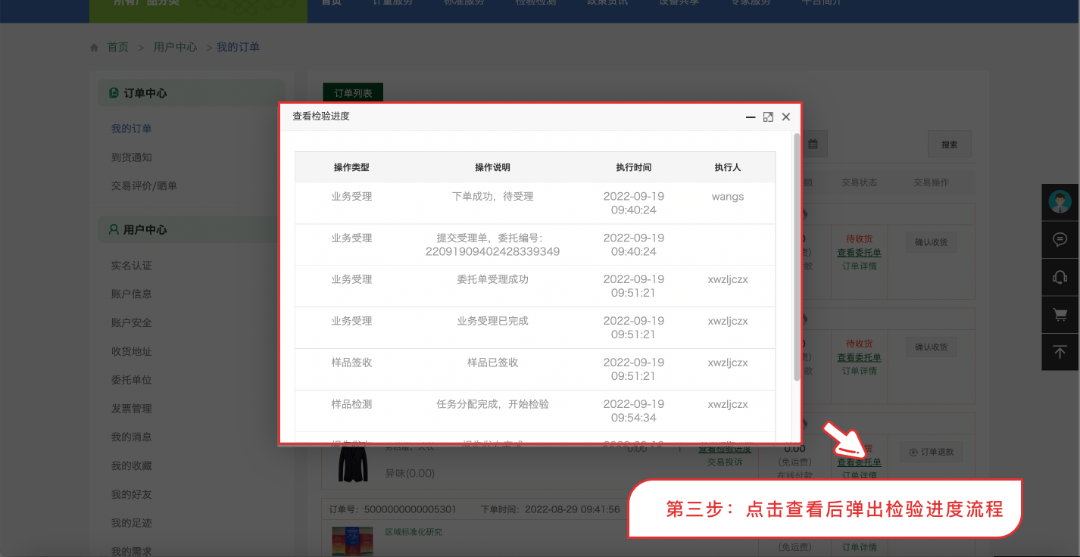The width and height of the screenshot is (1080, 557).
Task: Click the headset customer service icon
Action: [1060, 277]
